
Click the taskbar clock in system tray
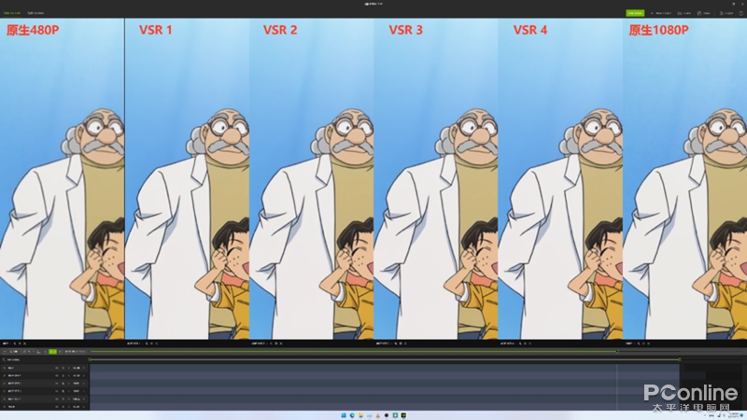tap(735, 415)
